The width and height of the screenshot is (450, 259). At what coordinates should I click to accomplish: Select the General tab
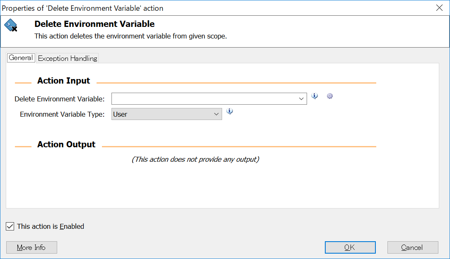[x=21, y=58]
